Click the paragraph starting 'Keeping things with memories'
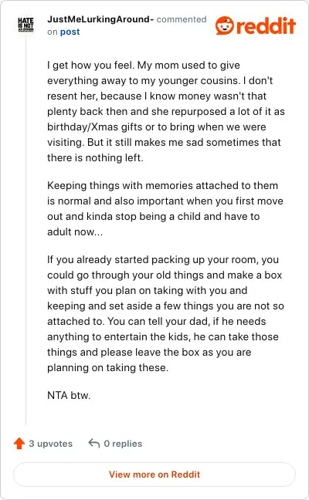Screen dimensions: 309x500 click(165, 208)
